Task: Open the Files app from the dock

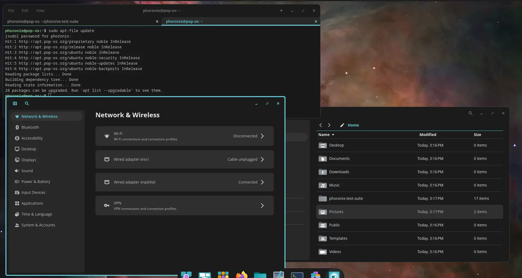Action: click(260, 274)
